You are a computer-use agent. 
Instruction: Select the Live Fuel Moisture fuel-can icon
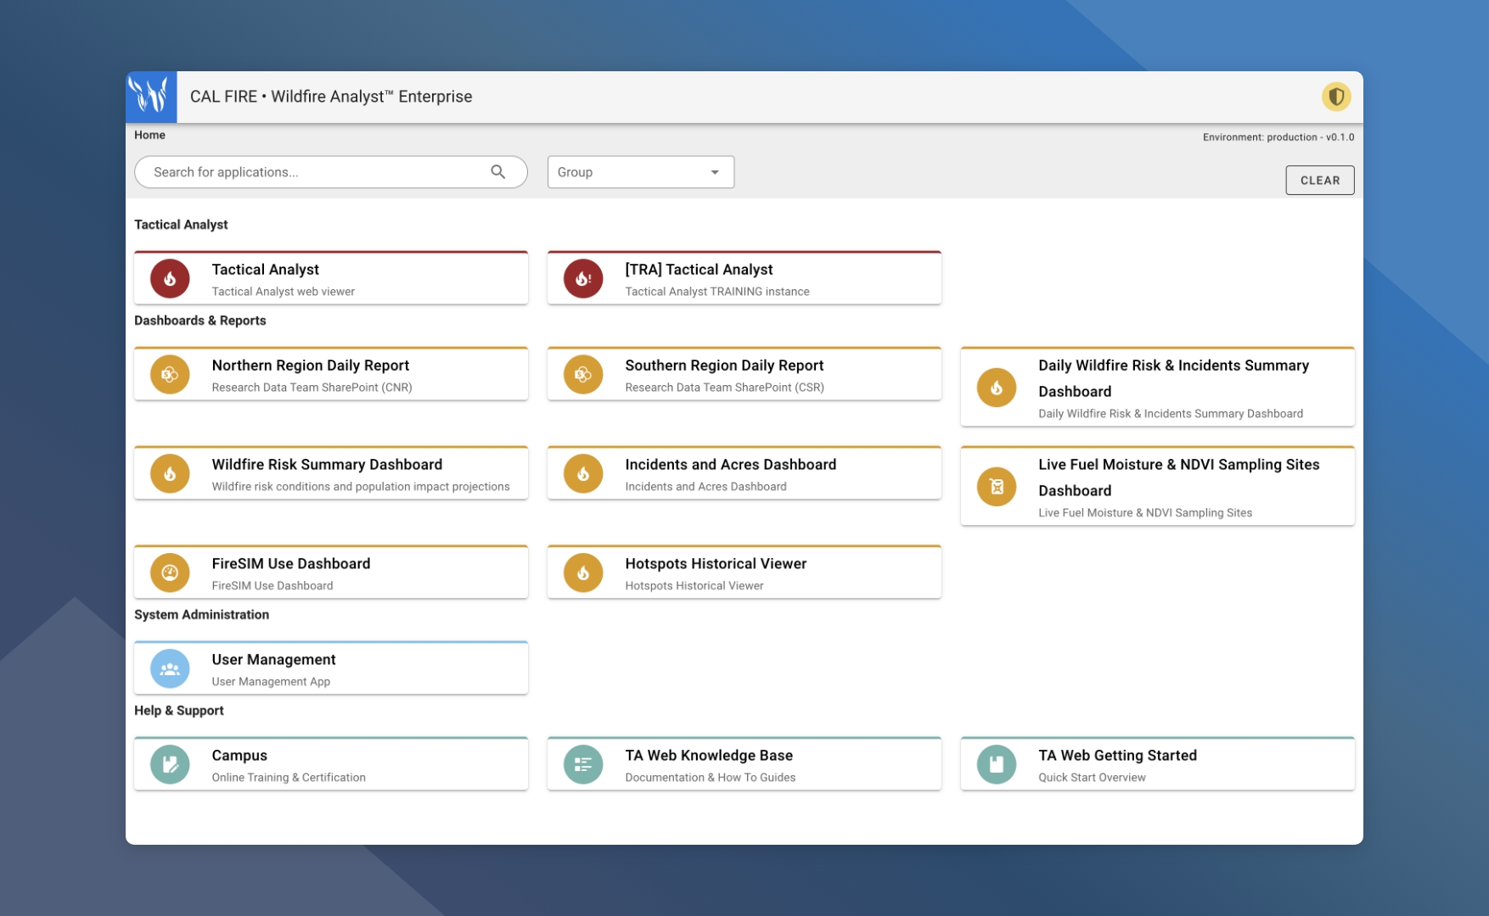click(x=996, y=487)
